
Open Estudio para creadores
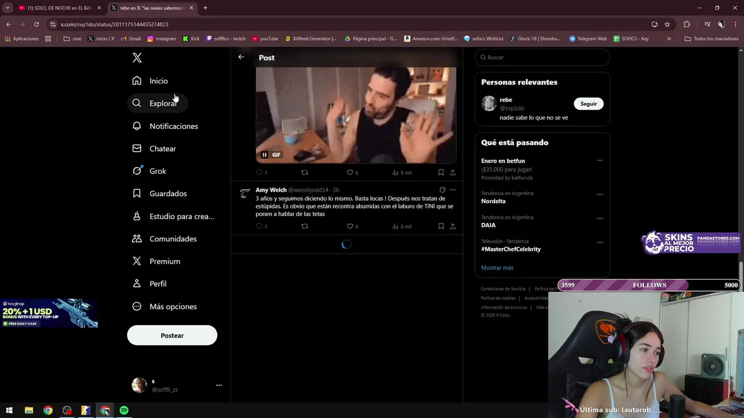[173, 216]
